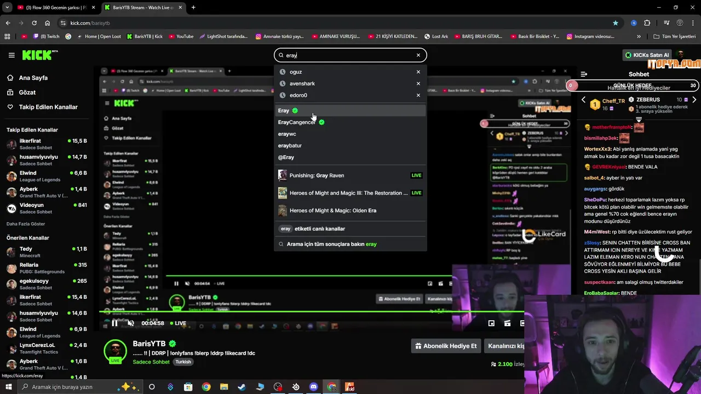701x394 pixels.
Task: Open Gözat browse page
Action: pyautogui.click(x=27, y=92)
